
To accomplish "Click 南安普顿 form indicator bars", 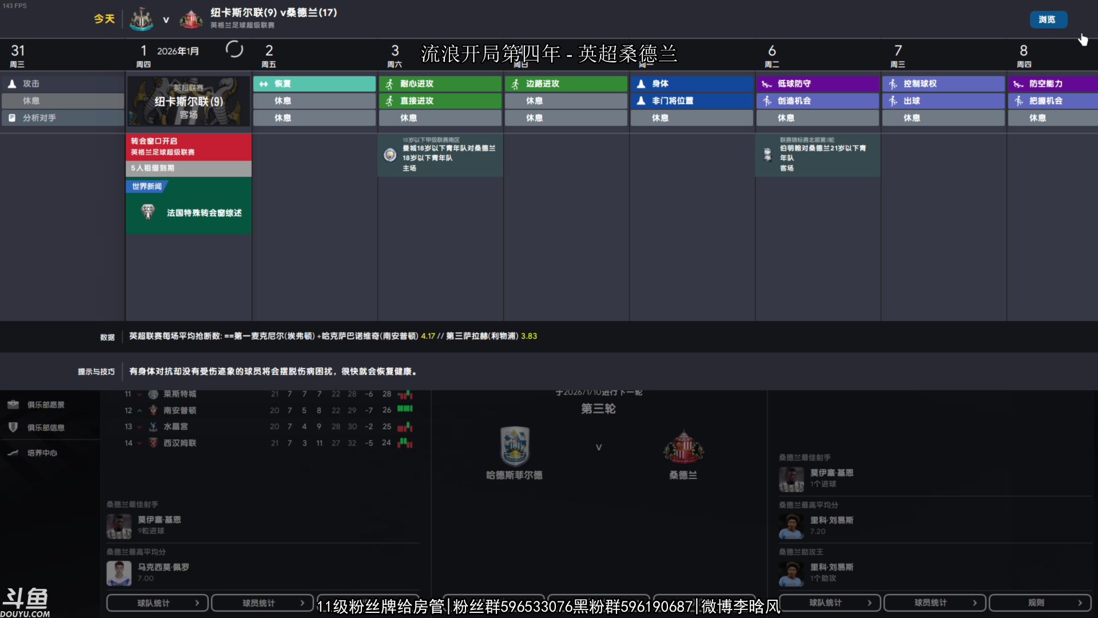I will pos(405,409).
